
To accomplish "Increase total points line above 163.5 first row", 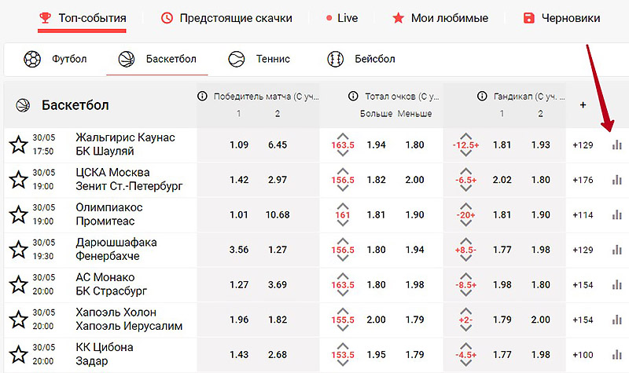I will [343, 134].
